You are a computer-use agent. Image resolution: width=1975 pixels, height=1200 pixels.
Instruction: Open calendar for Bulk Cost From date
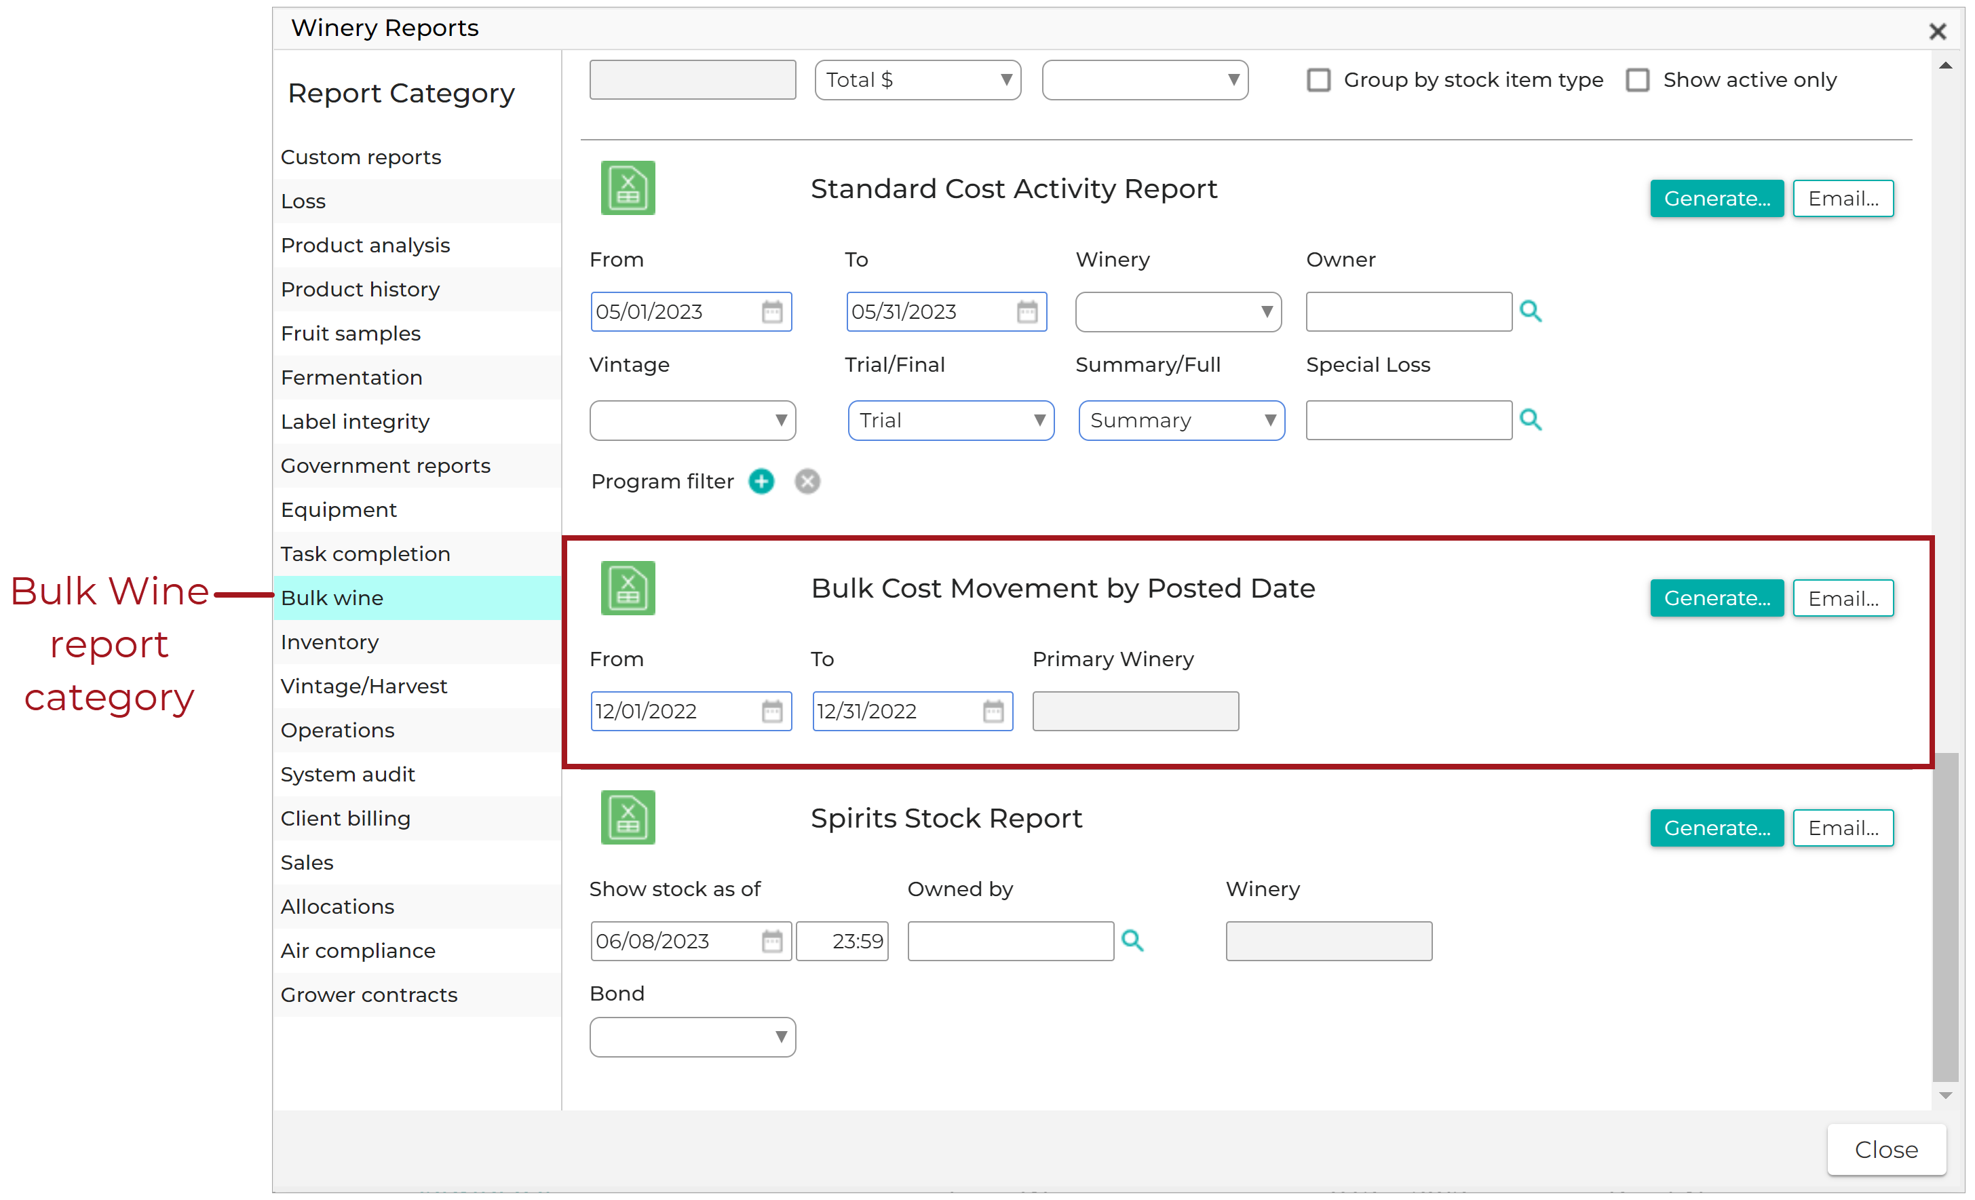[772, 711]
